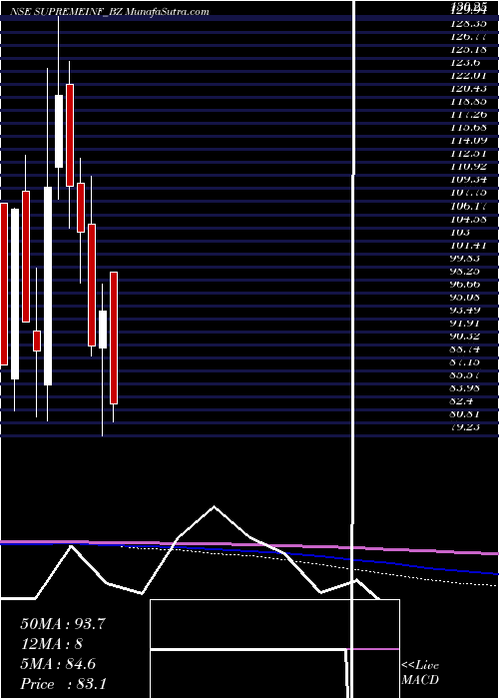Click the 101.41 price axis label

pos(470,246)
